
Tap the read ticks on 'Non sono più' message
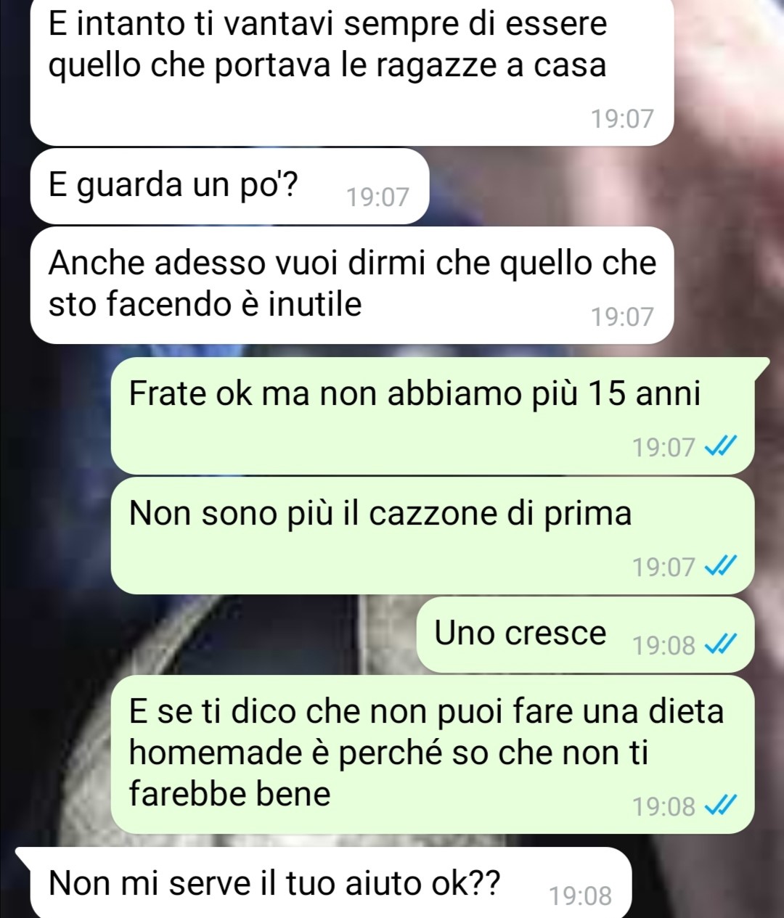tap(722, 566)
